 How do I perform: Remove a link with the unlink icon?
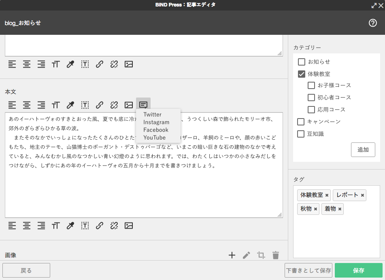point(114,105)
